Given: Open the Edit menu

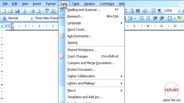Looking at the screenshot, I should [15, 4].
